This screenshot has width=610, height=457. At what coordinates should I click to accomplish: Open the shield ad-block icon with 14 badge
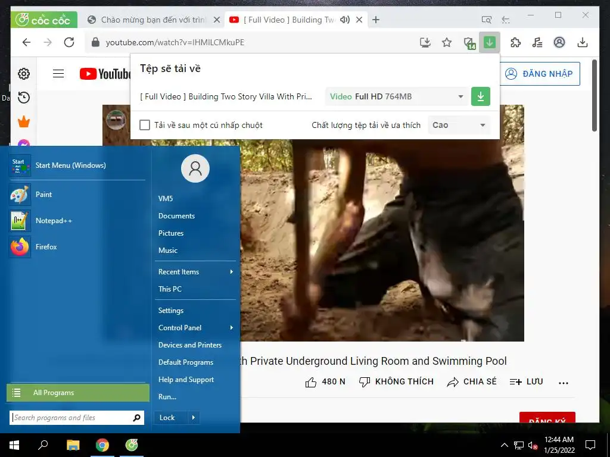click(469, 43)
